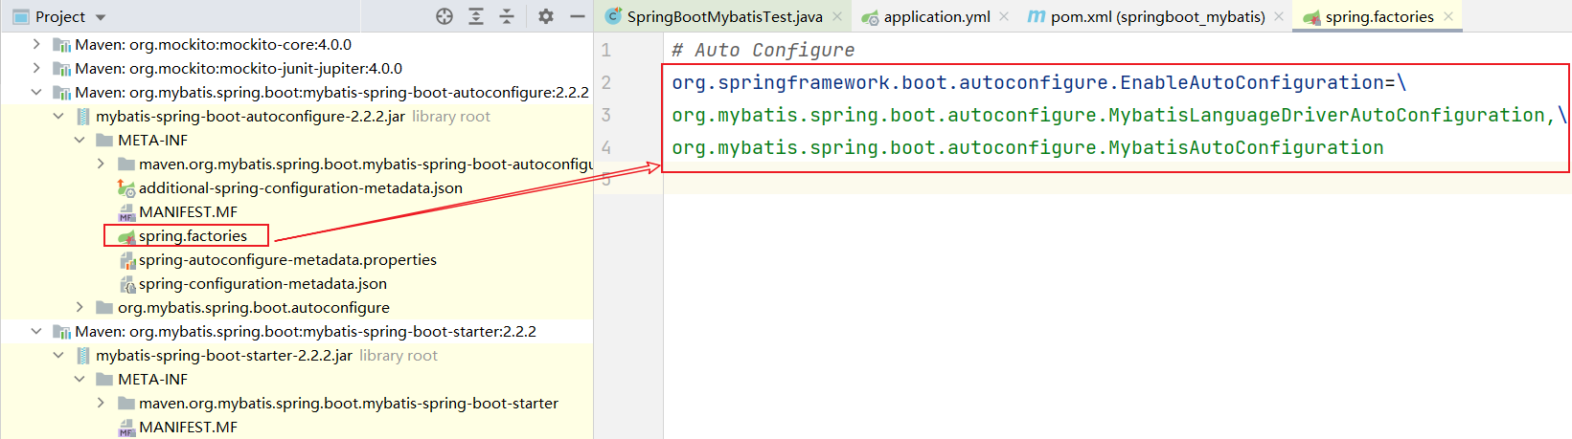The height and width of the screenshot is (439, 1572).
Task: Select additional-spring-configuration-metadata.json file
Action: pyautogui.click(x=301, y=187)
